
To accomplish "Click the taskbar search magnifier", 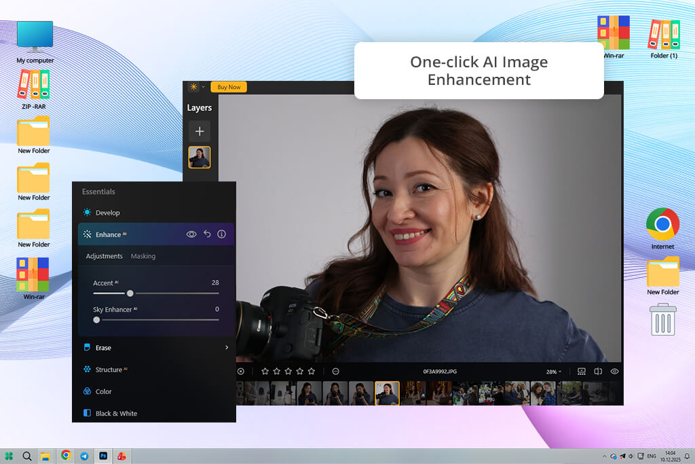I will (x=27, y=456).
